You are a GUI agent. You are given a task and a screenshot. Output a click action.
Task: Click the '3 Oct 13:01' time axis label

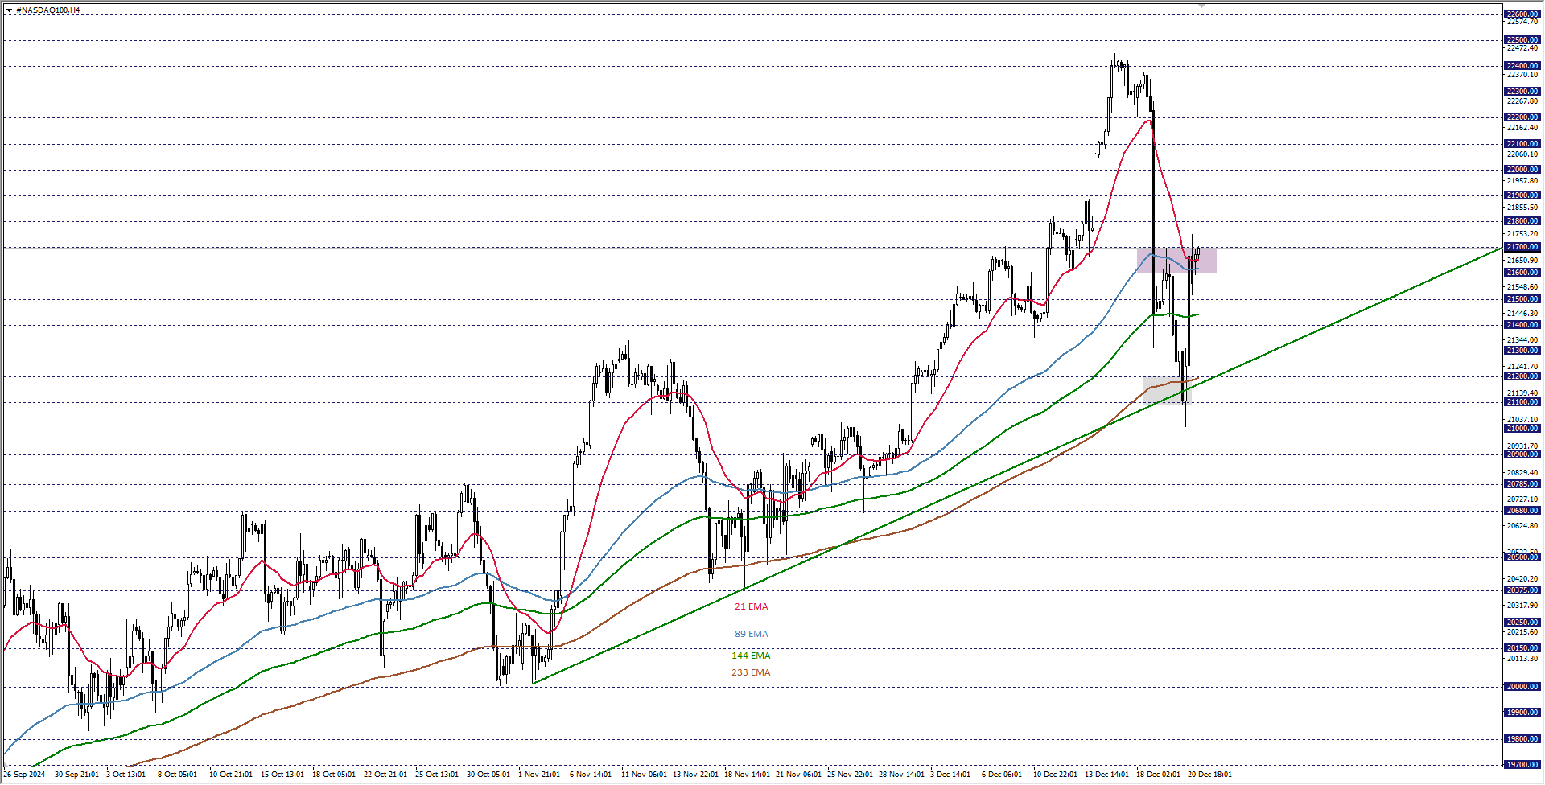(x=126, y=775)
